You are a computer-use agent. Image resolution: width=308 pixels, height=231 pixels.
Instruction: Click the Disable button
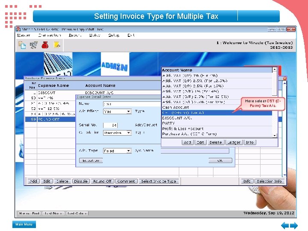81,181
